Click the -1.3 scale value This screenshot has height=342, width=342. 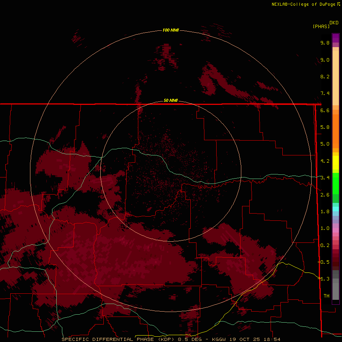[324, 279]
